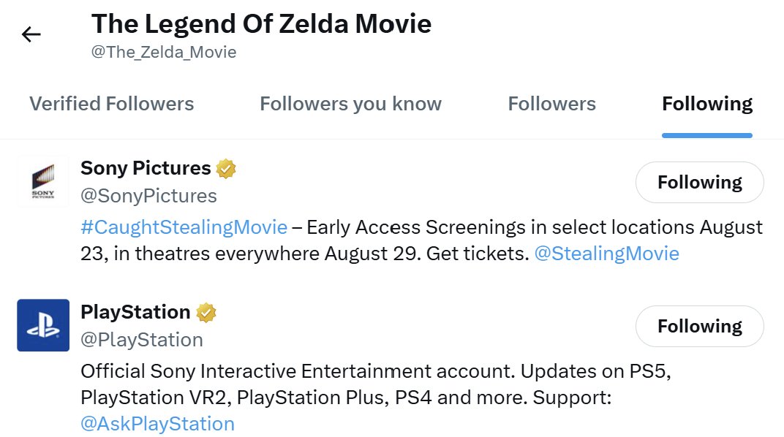Image resolution: width=784 pixels, height=437 pixels.
Task: Open the Followers you know tab
Action: tap(350, 104)
